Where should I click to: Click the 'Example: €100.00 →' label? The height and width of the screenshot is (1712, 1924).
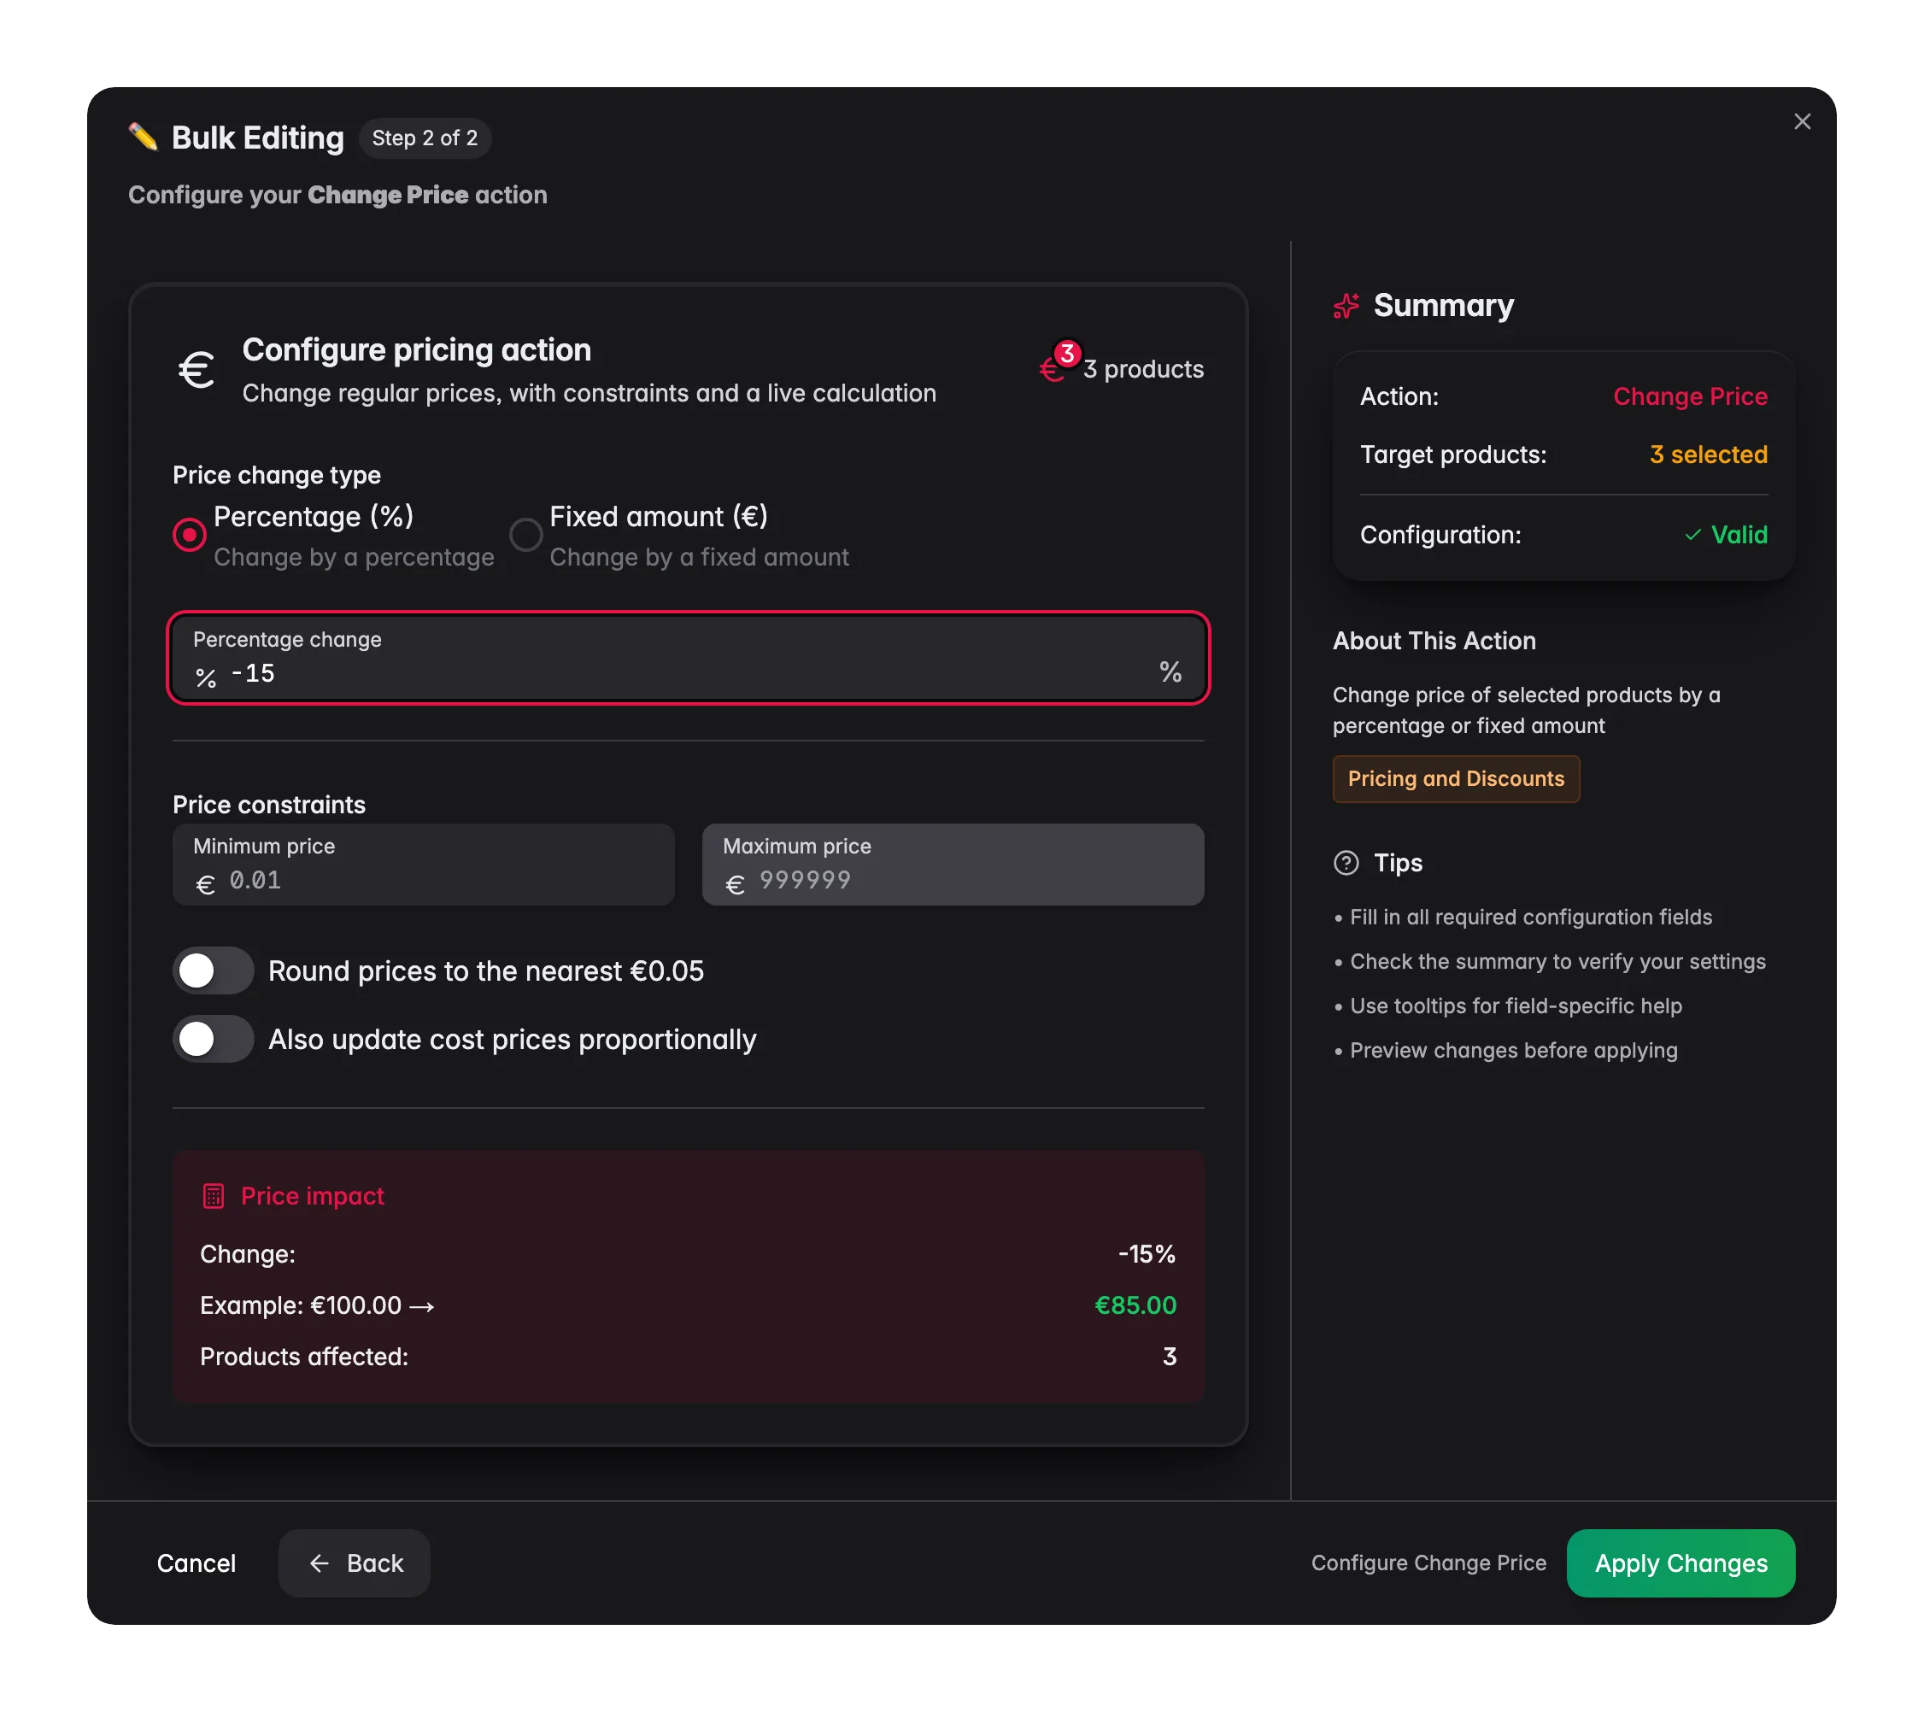[x=316, y=1305]
